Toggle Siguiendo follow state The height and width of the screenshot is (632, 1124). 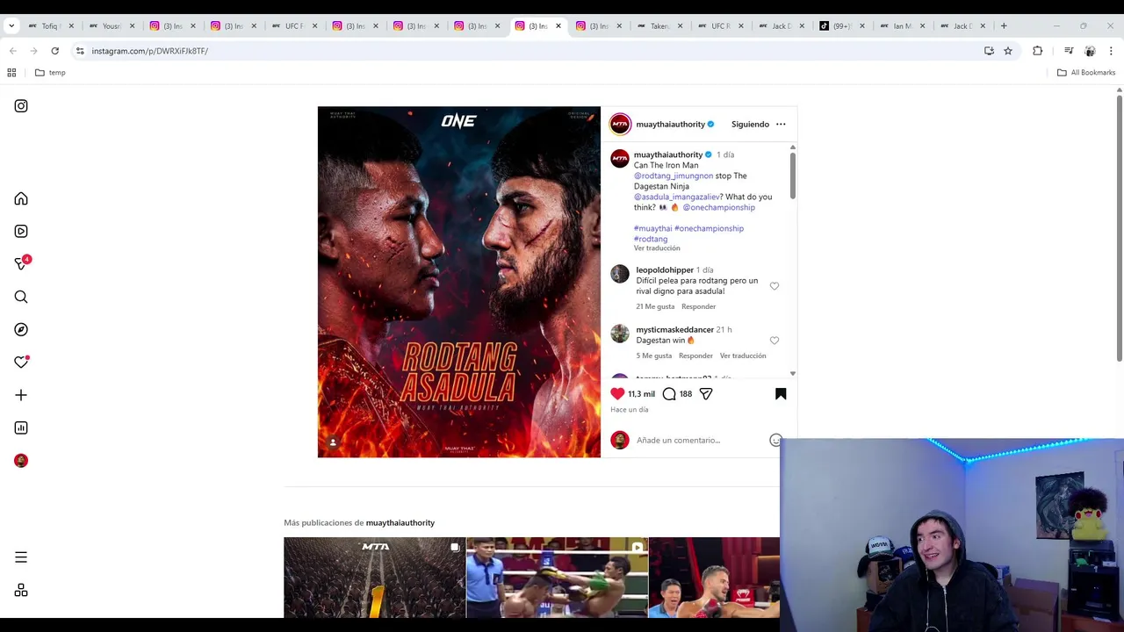pyautogui.click(x=750, y=124)
